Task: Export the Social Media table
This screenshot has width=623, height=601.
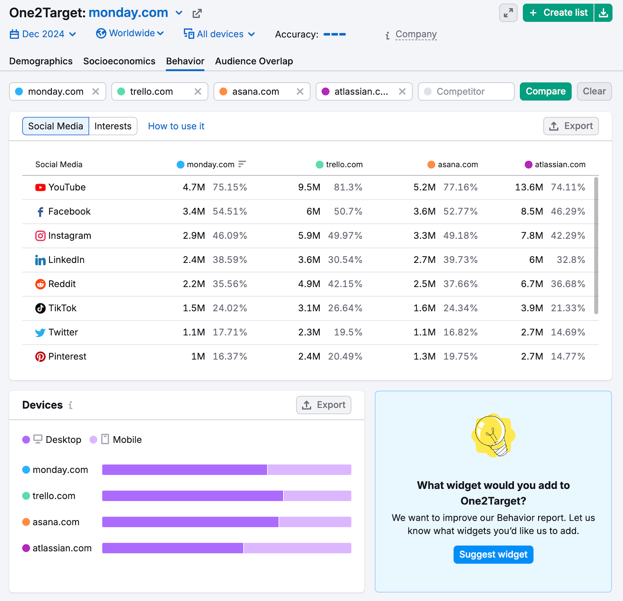Action: [x=571, y=126]
